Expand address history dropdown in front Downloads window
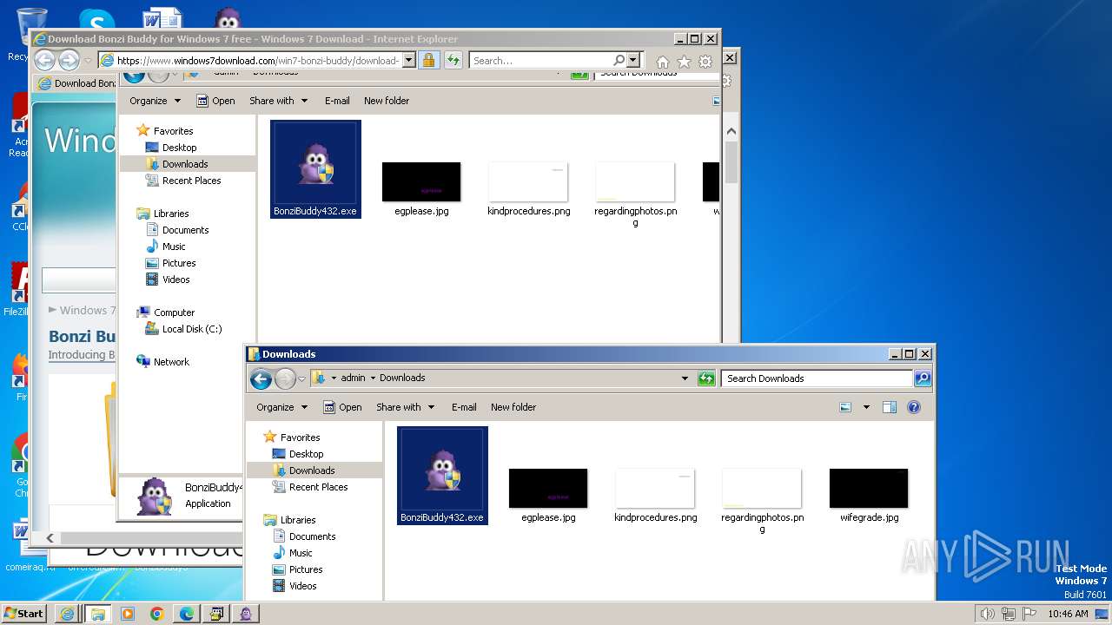The width and height of the screenshot is (1112, 625). 685,378
